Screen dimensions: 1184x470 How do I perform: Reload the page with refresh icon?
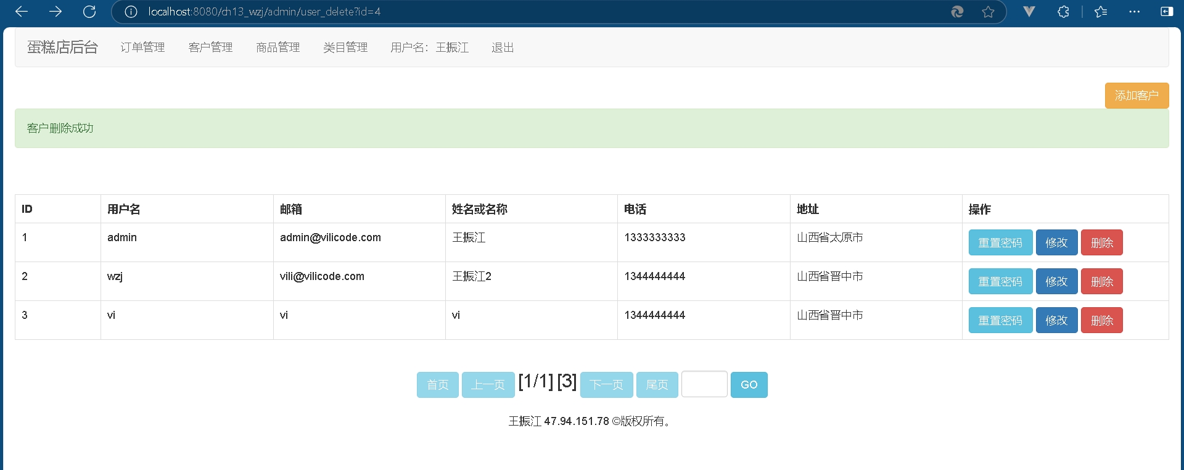click(89, 12)
